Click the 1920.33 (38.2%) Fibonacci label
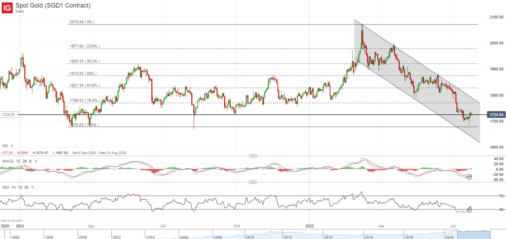This screenshot has height=239, width=506. coord(84,61)
